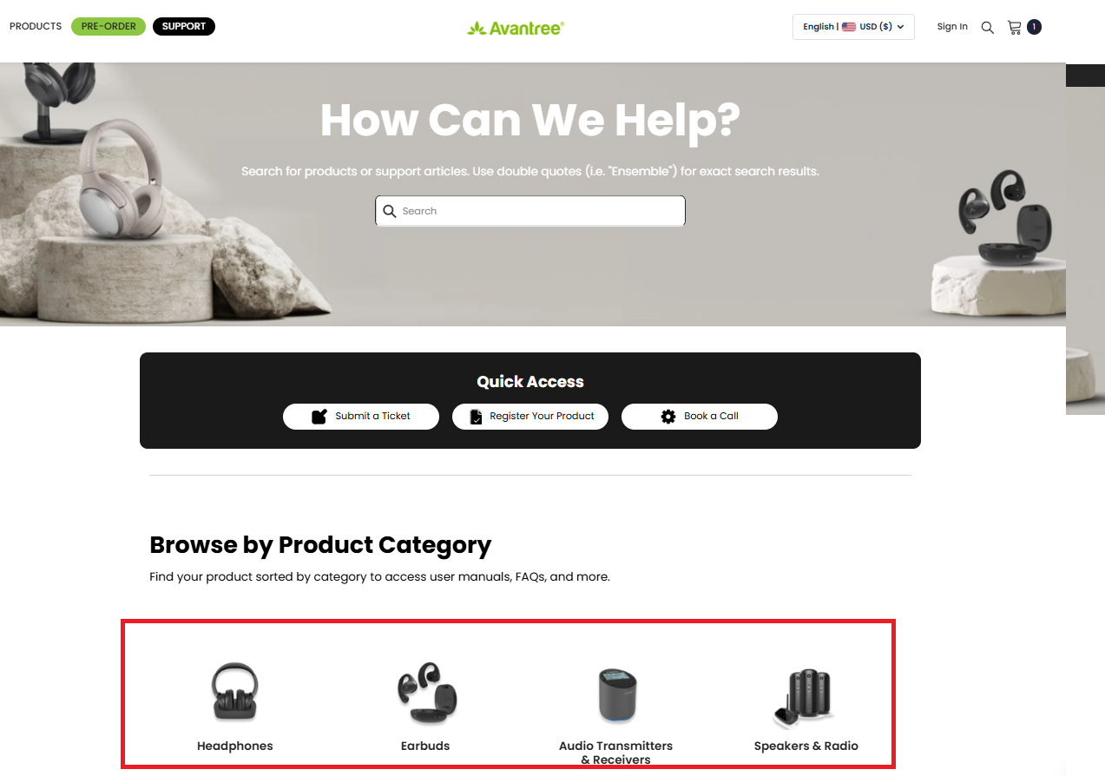Click the Avantree logo
The height and width of the screenshot is (776, 1105).
pyautogui.click(x=516, y=28)
